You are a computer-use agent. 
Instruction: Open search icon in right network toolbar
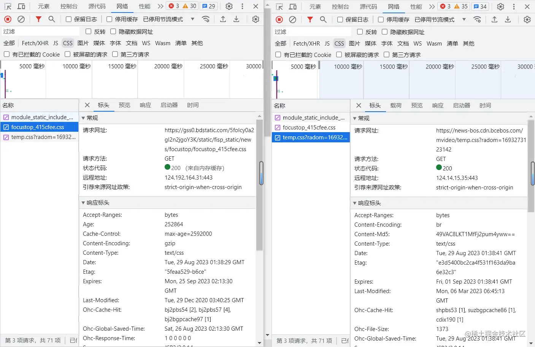click(x=323, y=19)
